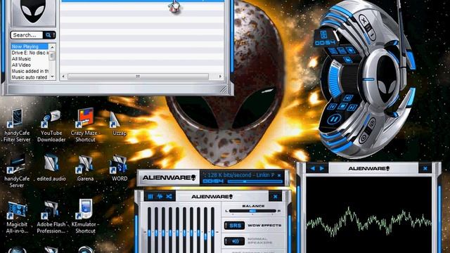Viewport: 450px width, 253px height.
Task: Click the playlist horizontal scrollbar right arrow
Action: tap(220, 77)
